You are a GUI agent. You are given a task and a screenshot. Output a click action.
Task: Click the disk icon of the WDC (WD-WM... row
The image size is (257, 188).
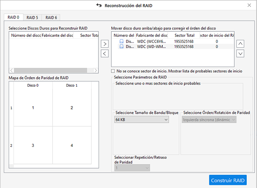(122, 47)
